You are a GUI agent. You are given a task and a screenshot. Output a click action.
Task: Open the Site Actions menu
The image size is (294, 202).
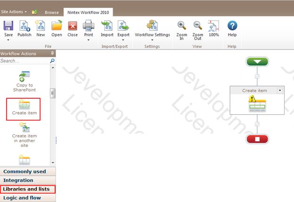14,12
